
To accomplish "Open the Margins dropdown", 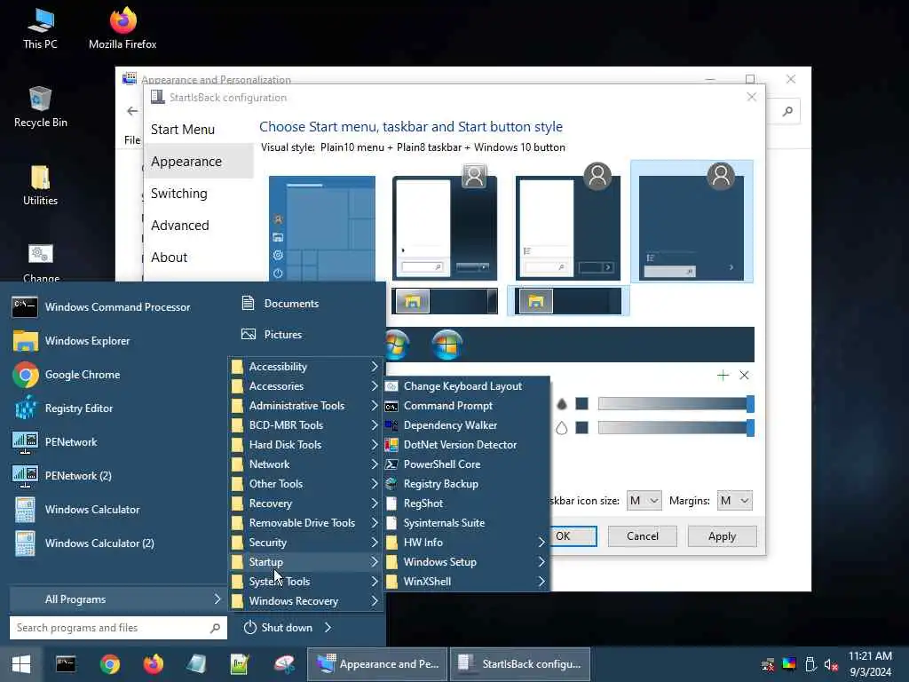I will coord(734,501).
